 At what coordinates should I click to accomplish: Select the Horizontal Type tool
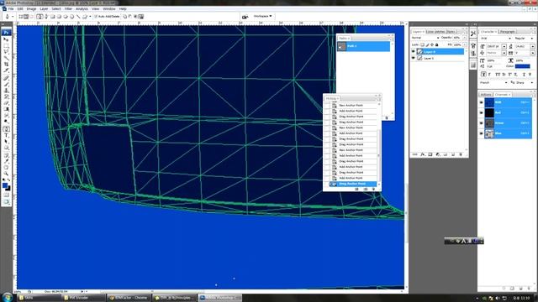6,135
